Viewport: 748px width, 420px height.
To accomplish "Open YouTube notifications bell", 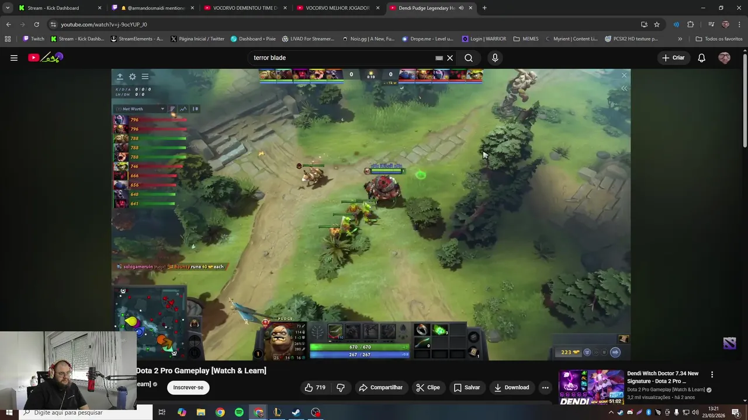I will pos(701,58).
